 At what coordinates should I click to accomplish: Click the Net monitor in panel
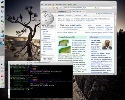2,71
